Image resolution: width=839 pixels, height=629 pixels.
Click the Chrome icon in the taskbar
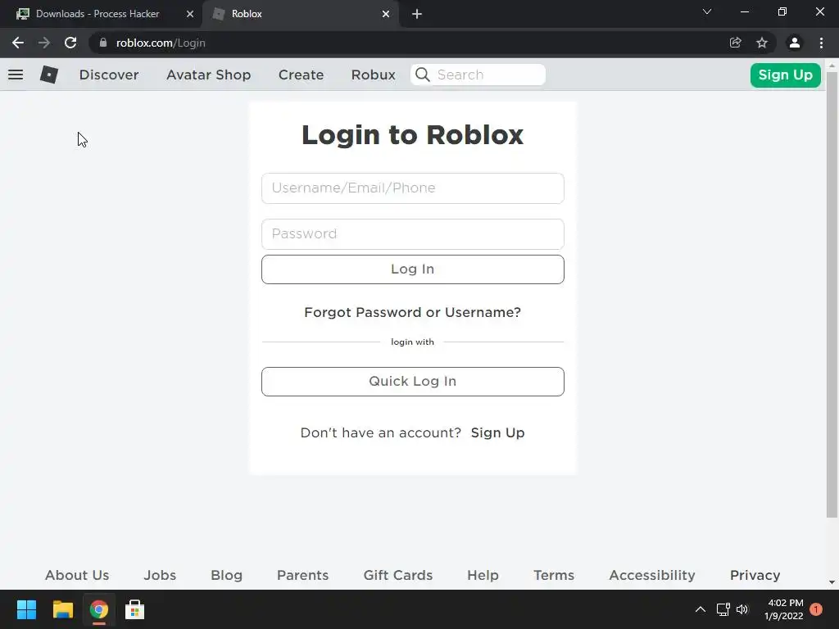(99, 609)
